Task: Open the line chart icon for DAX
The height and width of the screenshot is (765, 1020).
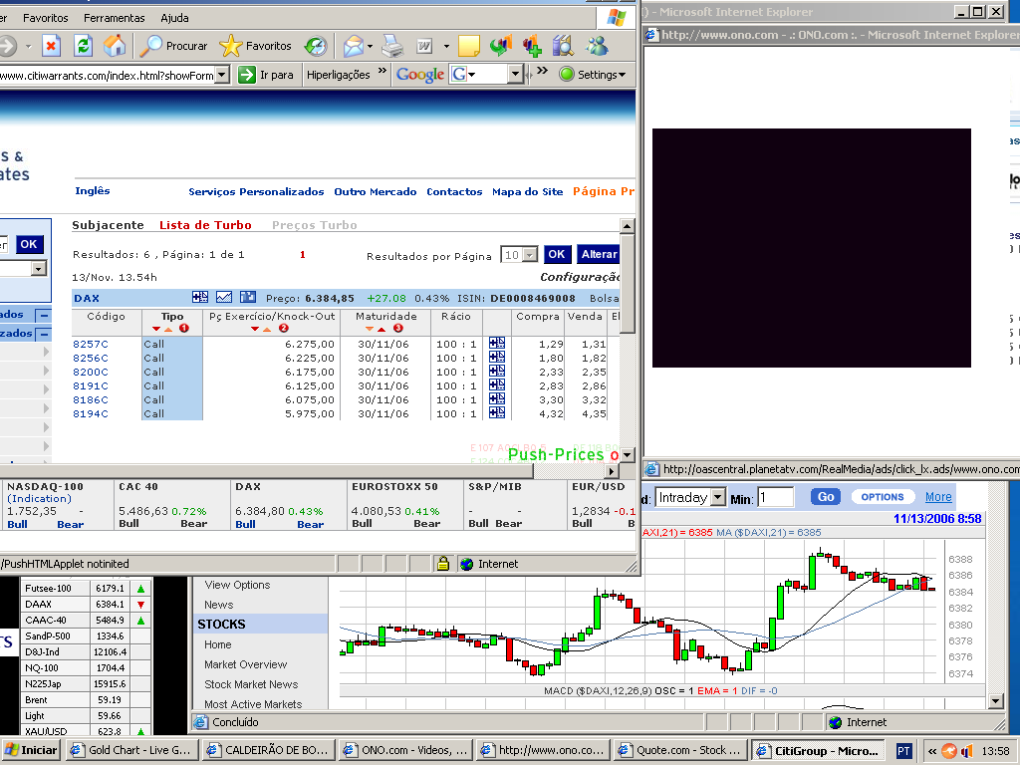Action: (x=224, y=297)
